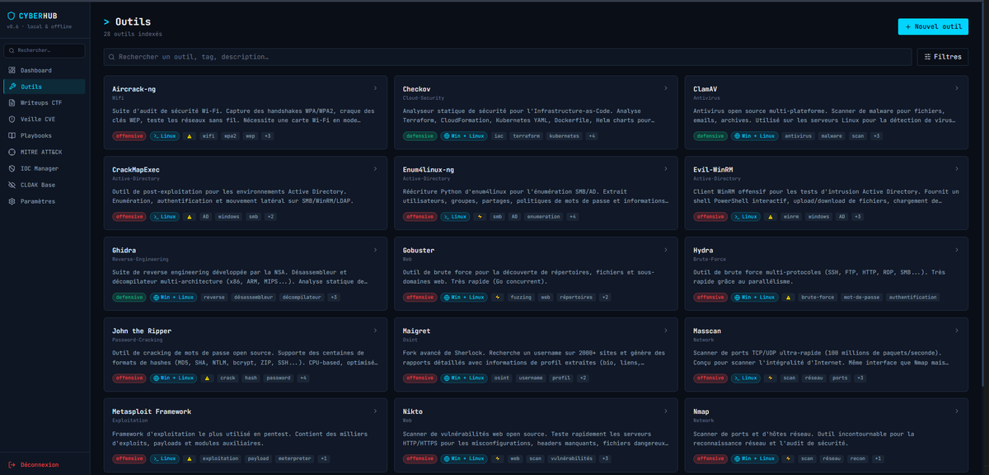Expand the ClamAV card chevron
Screen dimensions: 989x475
pyautogui.click(x=956, y=88)
